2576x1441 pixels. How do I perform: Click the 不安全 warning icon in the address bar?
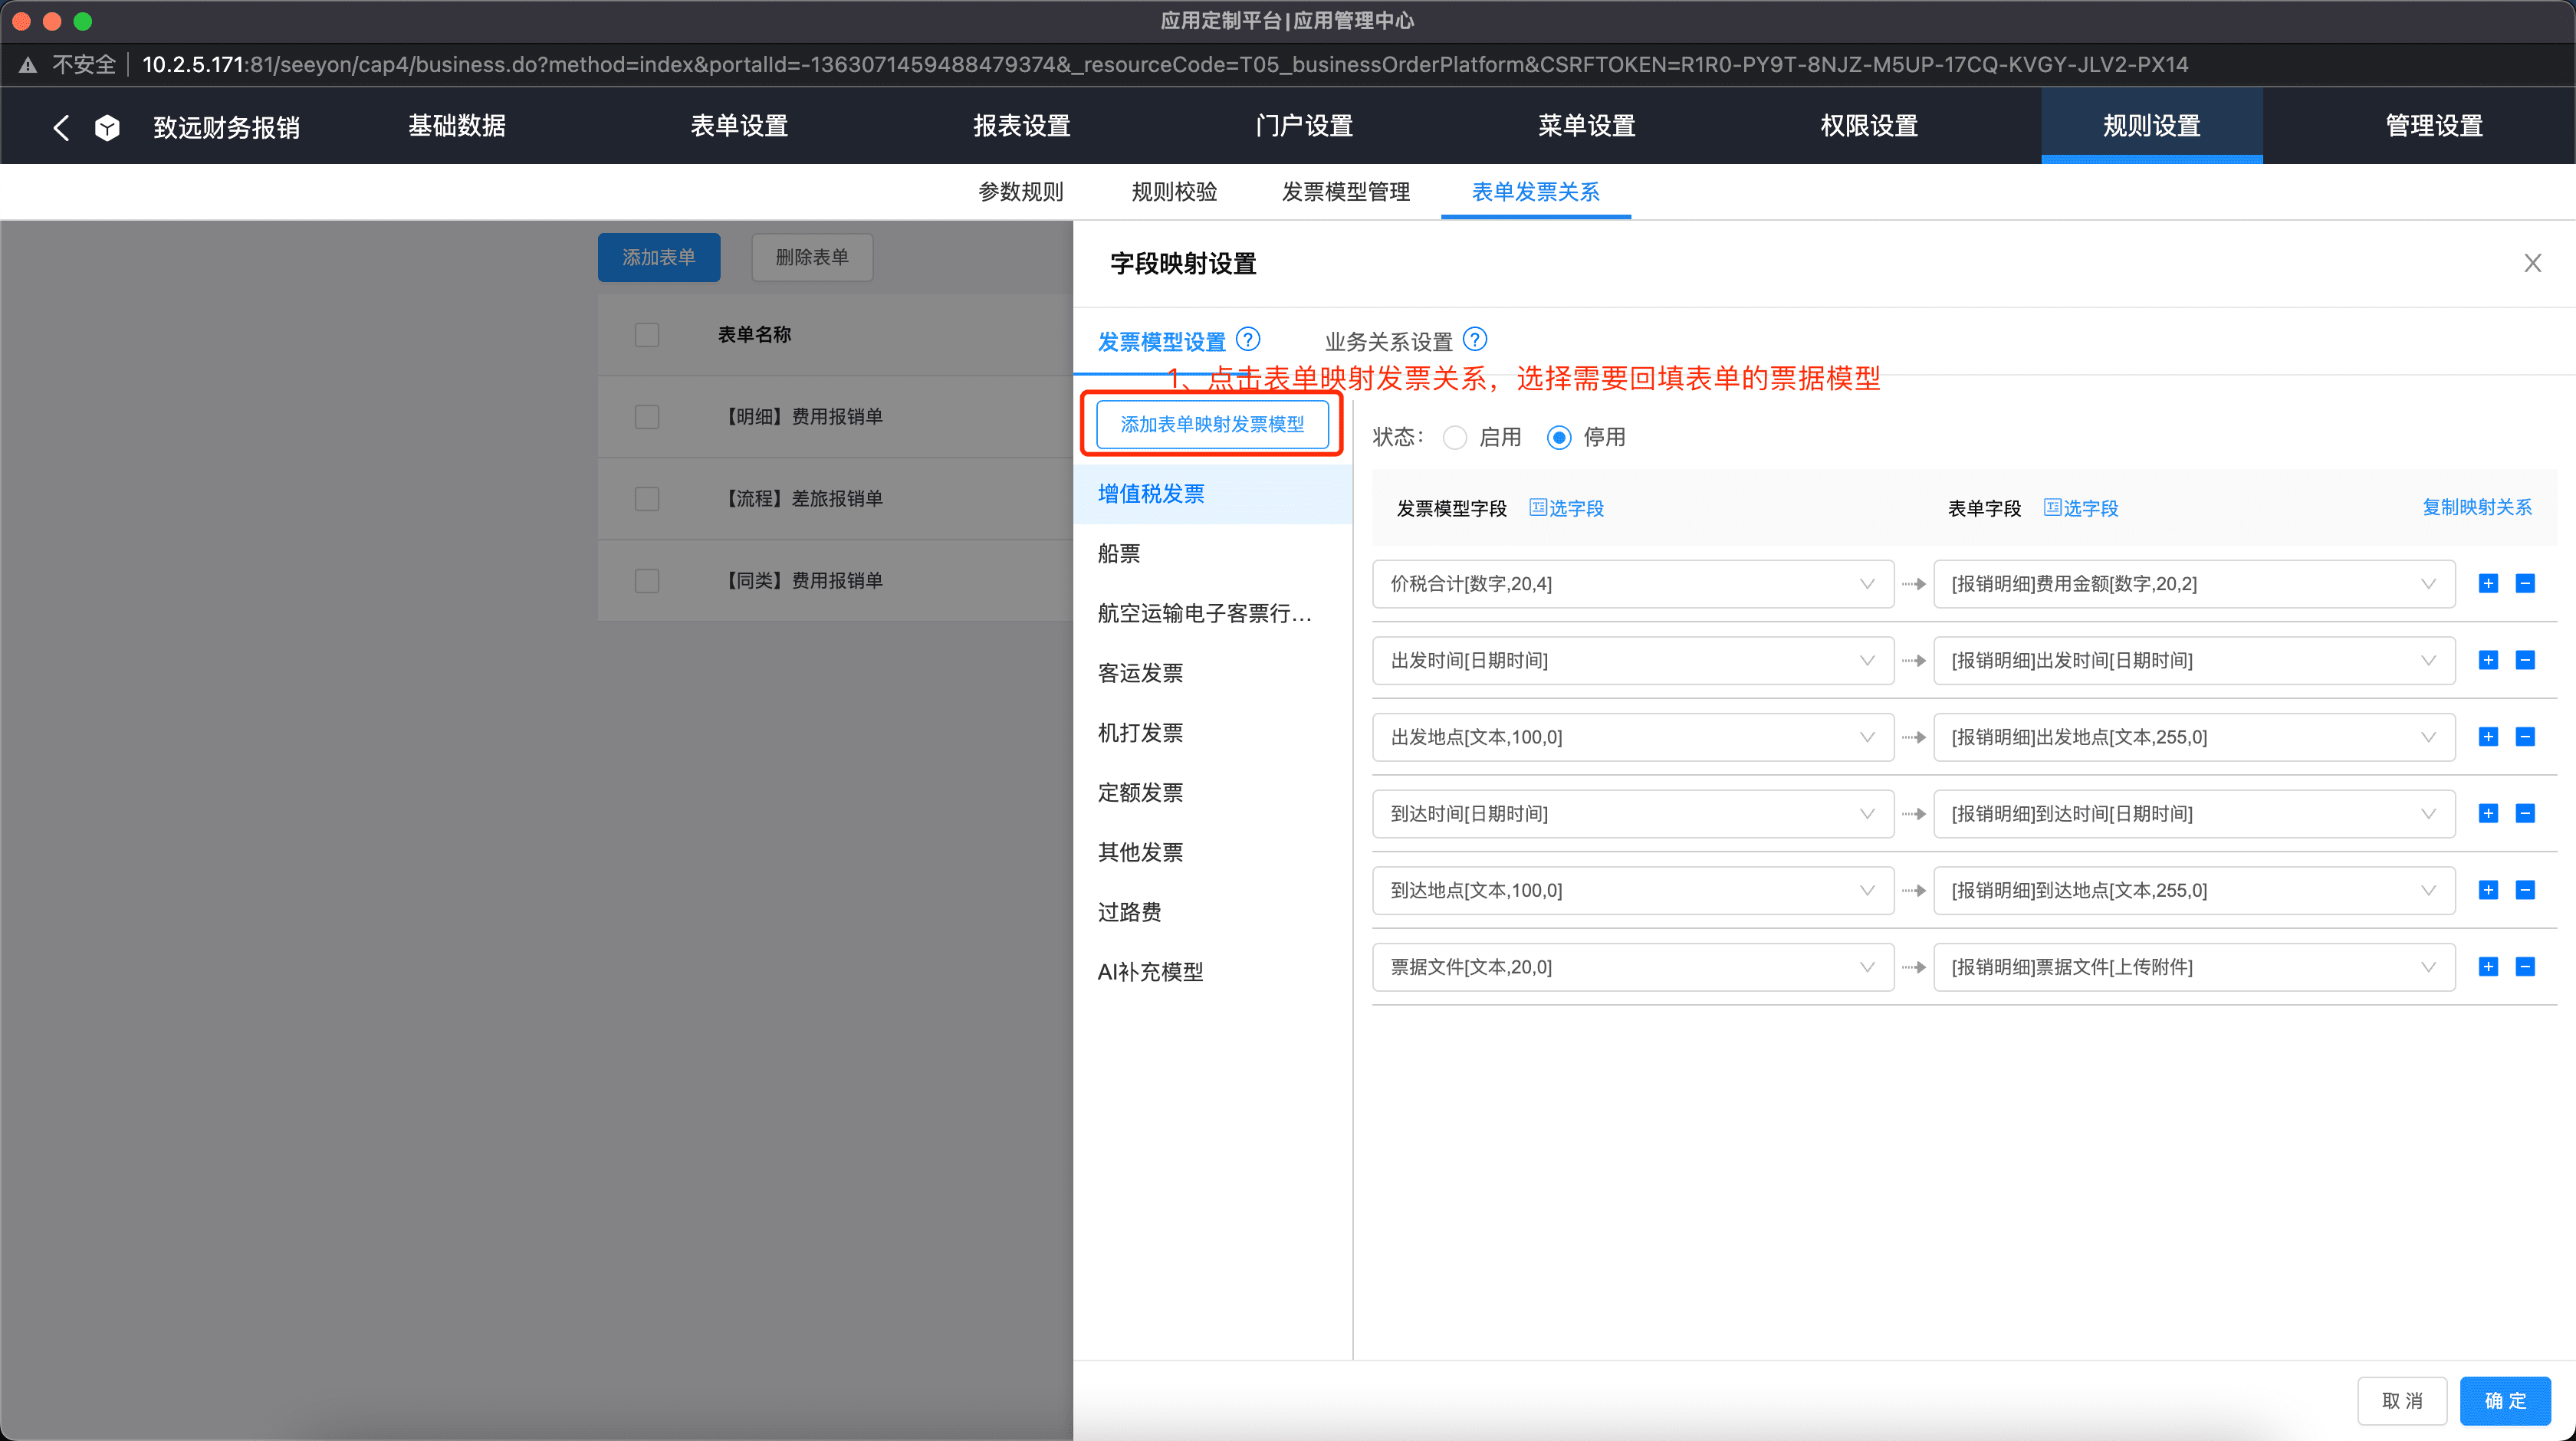click(x=28, y=65)
